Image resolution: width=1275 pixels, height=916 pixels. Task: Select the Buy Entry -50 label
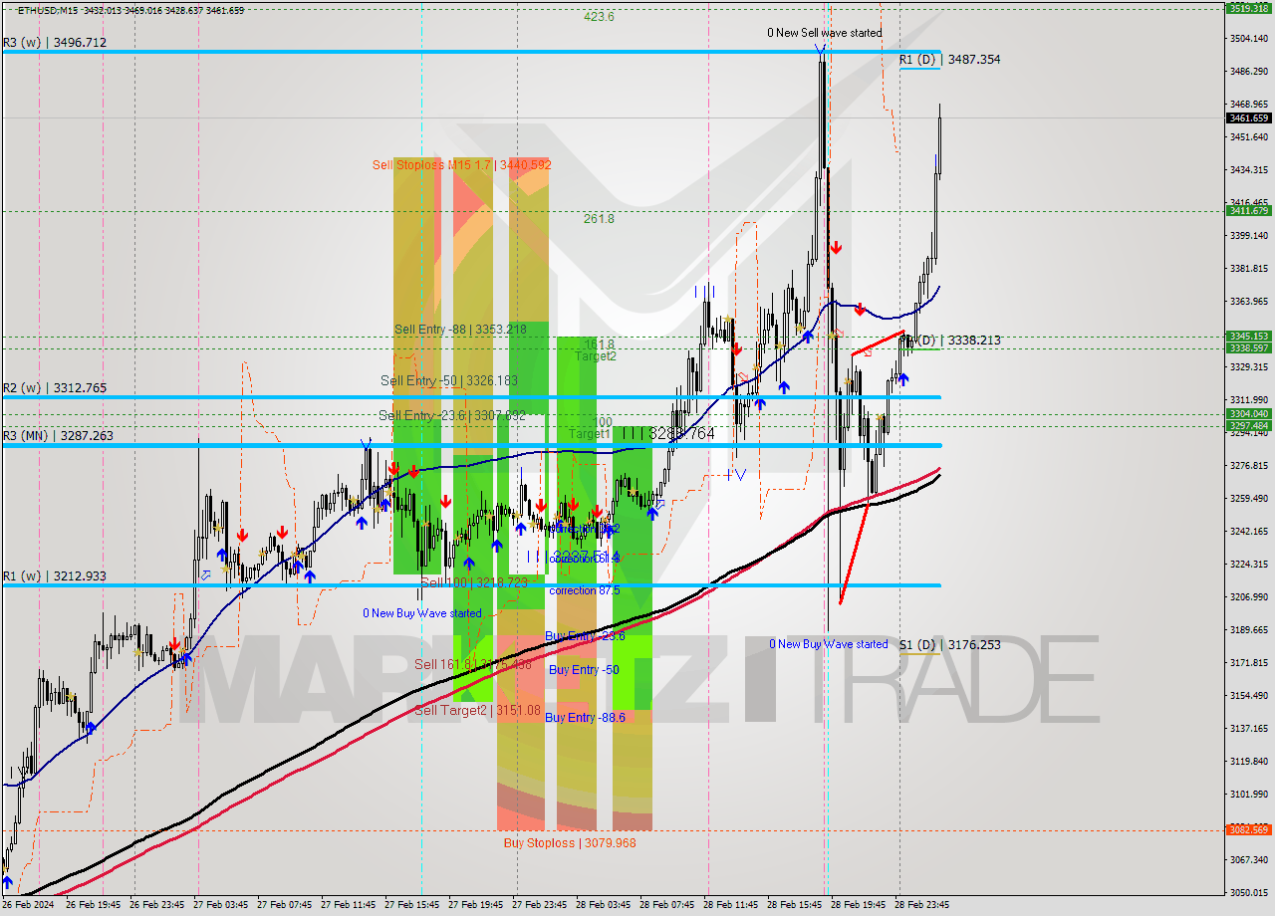pyautogui.click(x=584, y=670)
